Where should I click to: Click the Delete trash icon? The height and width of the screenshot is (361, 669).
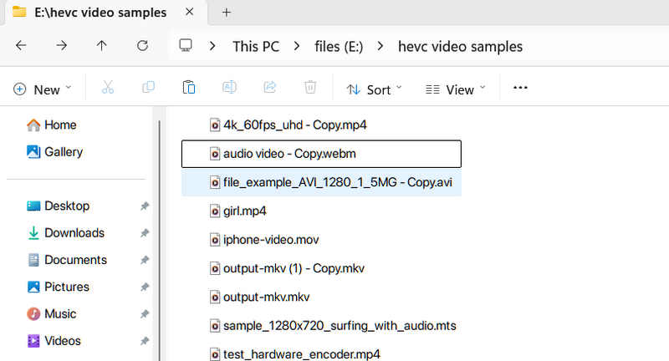[x=310, y=88]
